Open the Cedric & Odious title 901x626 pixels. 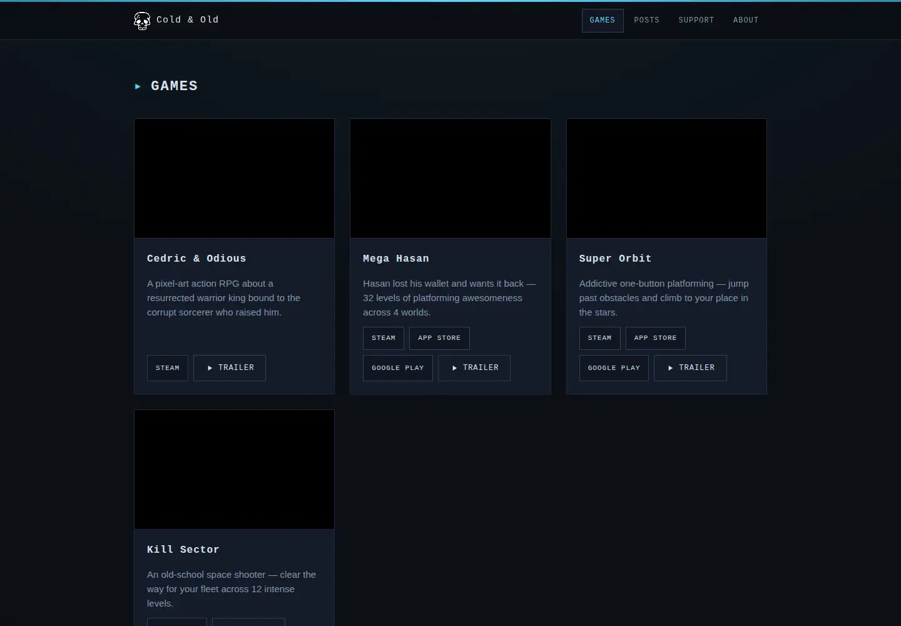[196, 259]
